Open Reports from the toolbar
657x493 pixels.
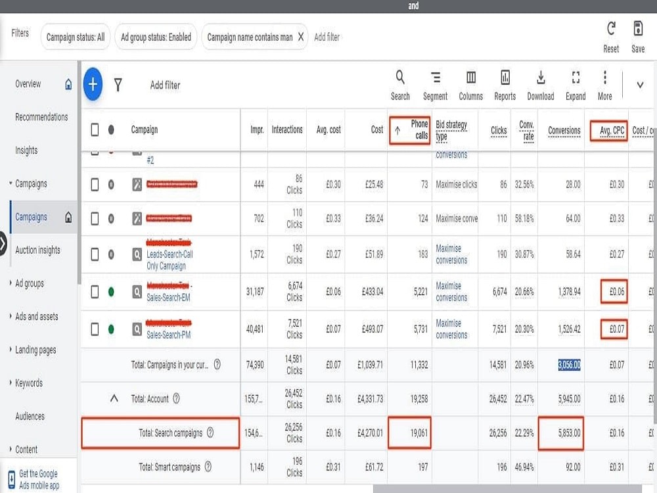click(x=505, y=85)
